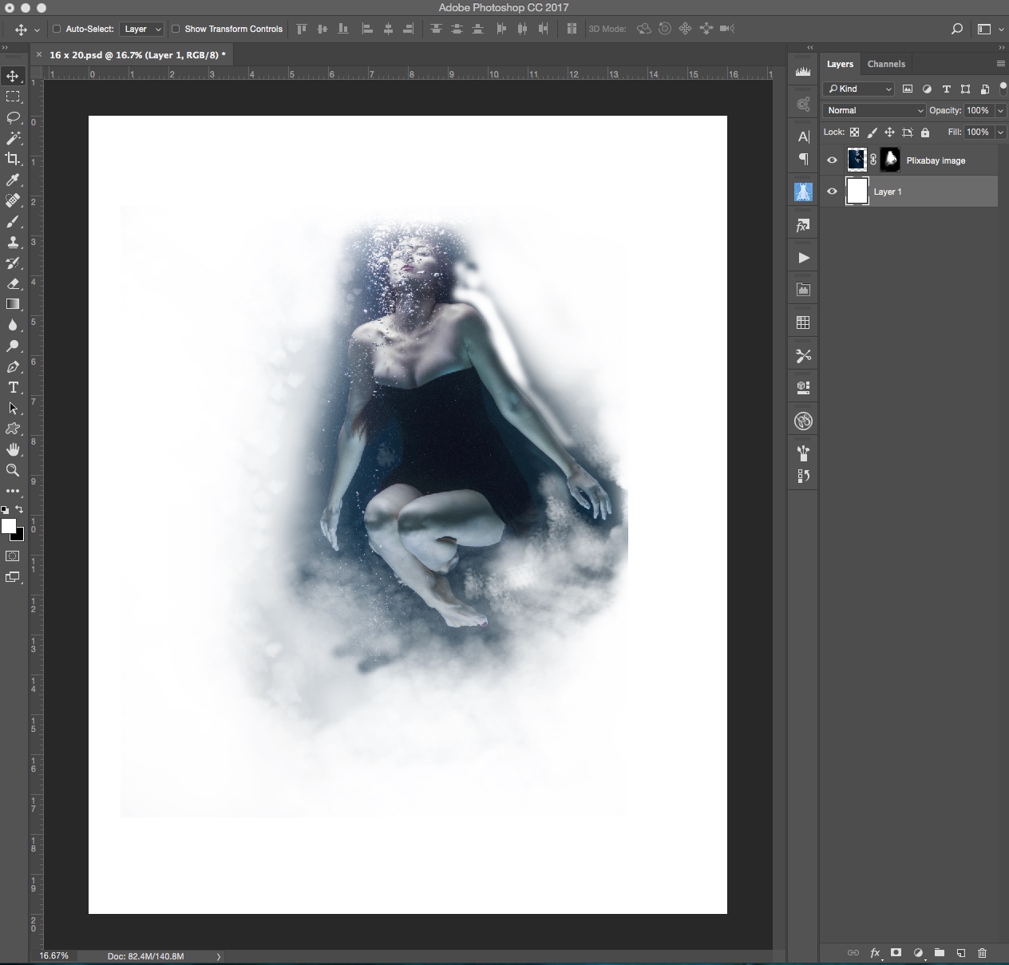Enable Show Transform Controls checkbox
This screenshot has height=965, width=1009.
tap(176, 29)
